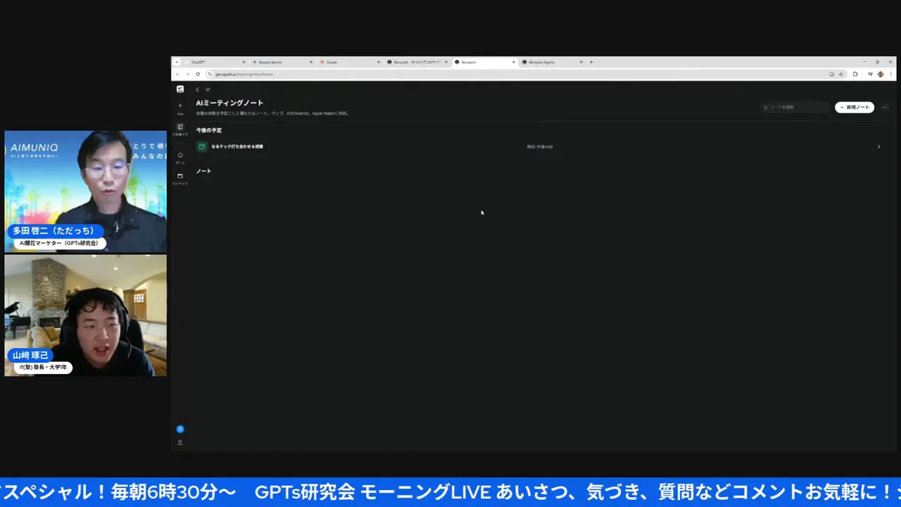Click the 新規ノート button

(855, 108)
